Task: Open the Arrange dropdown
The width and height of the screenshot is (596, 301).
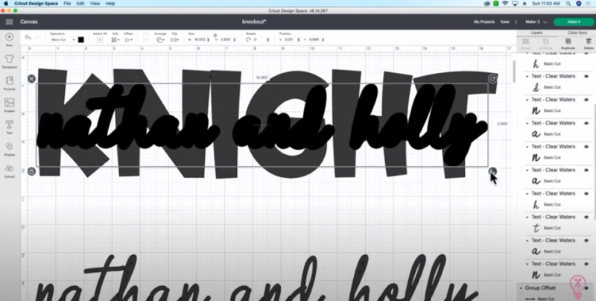Action: tap(160, 40)
